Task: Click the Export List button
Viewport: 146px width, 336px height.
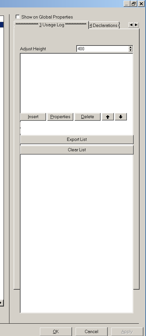Action: click(x=77, y=140)
